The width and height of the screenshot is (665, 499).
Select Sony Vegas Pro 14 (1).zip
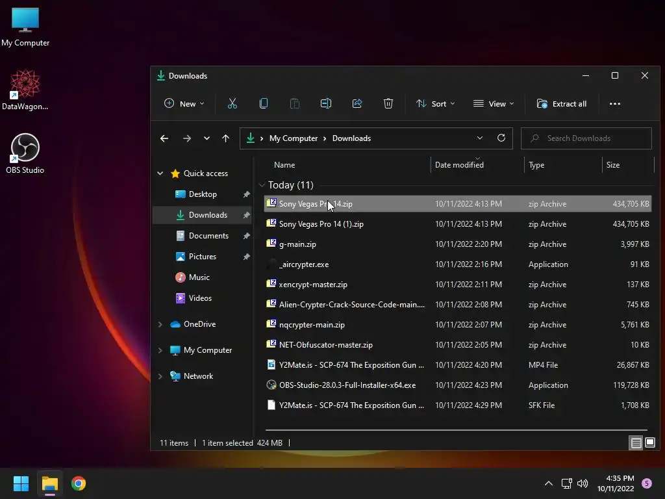pyautogui.click(x=458, y=224)
